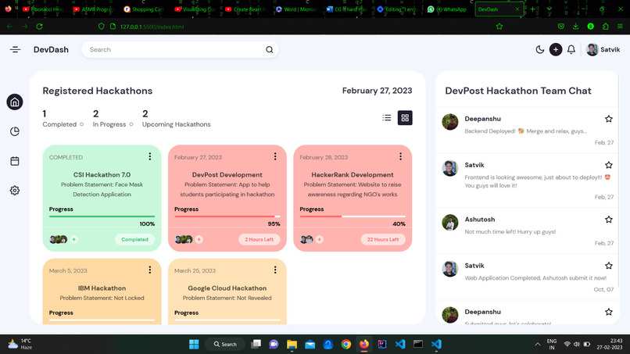
Task: Add participant to HackerRank Development card
Action: click(x=320, y=239)
